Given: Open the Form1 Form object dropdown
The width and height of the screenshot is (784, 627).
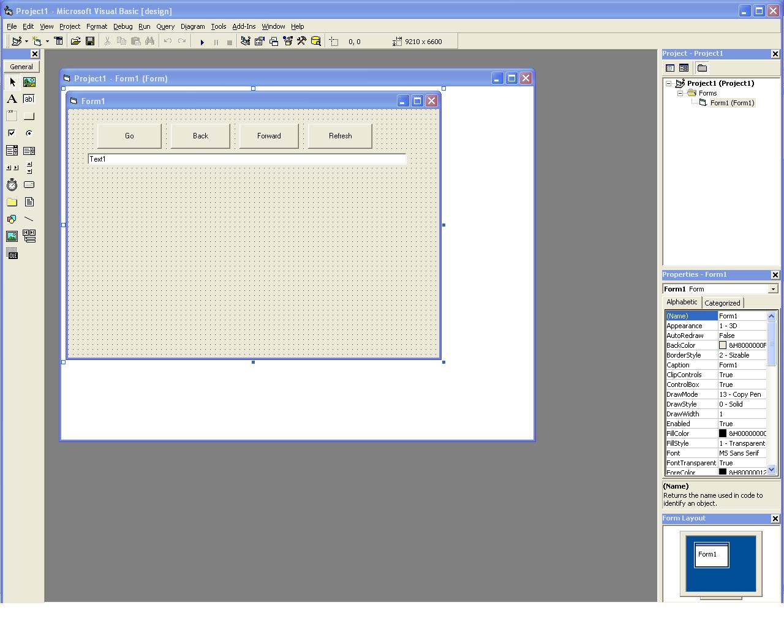Looking at the screenshot, I should (x=773, y=289).
